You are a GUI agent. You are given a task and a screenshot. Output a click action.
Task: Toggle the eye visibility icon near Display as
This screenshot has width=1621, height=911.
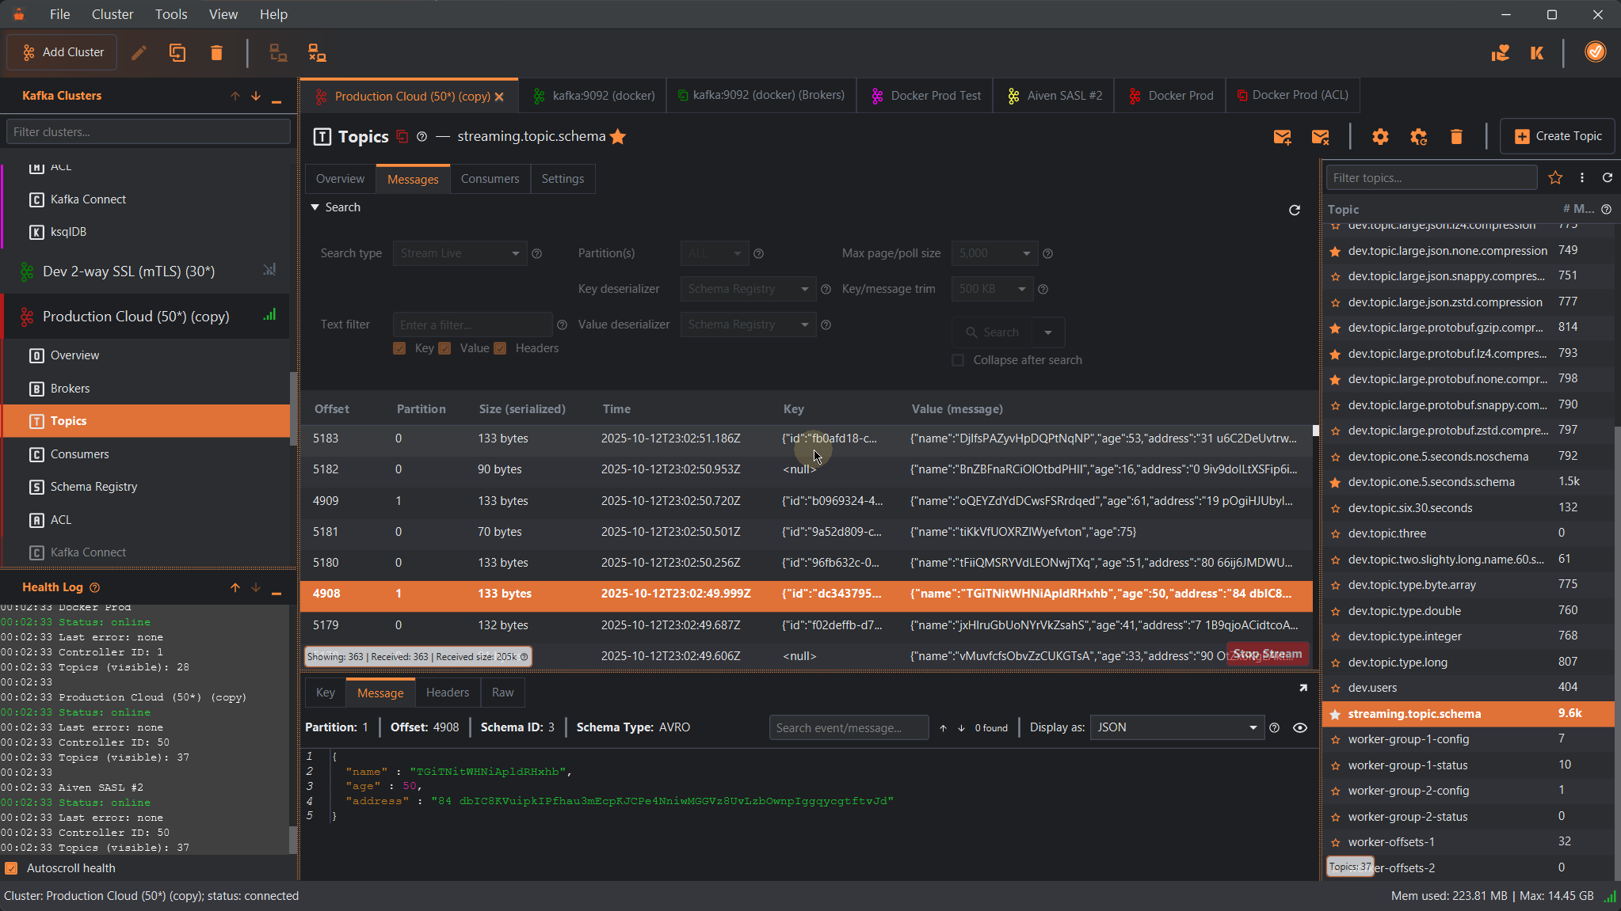1300,727
